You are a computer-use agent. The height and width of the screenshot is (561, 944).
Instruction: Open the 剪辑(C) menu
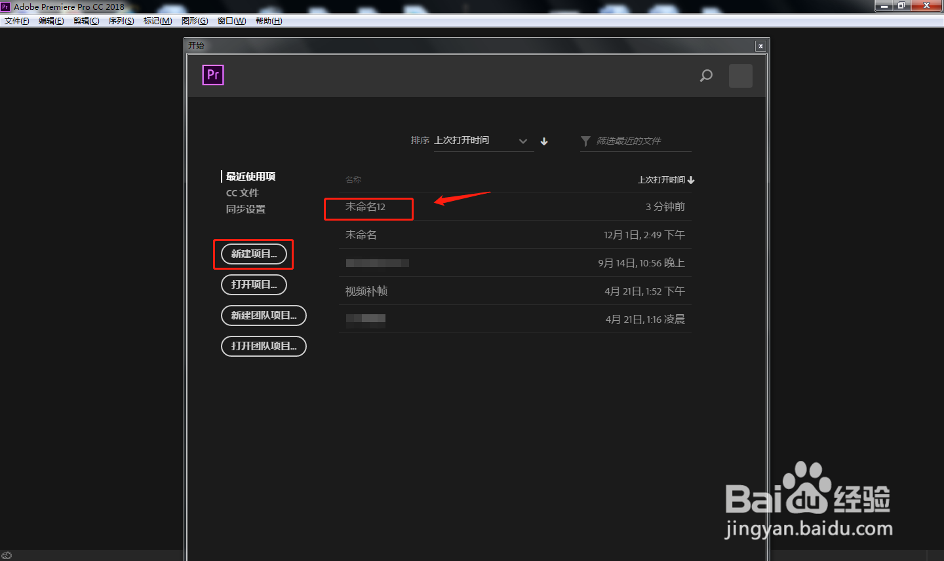click(x=87, y=21)
